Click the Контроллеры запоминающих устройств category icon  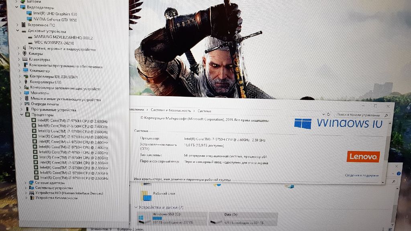(26, 87)
